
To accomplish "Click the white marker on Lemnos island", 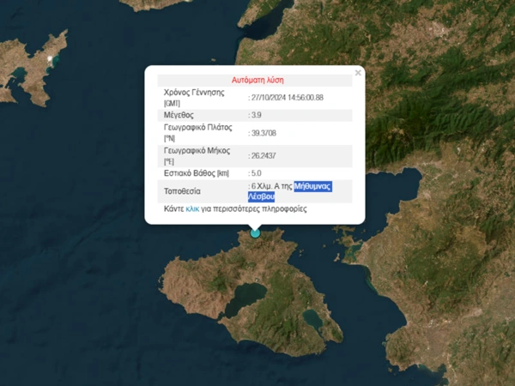I will pyautogui.click(x=51, y=59).
